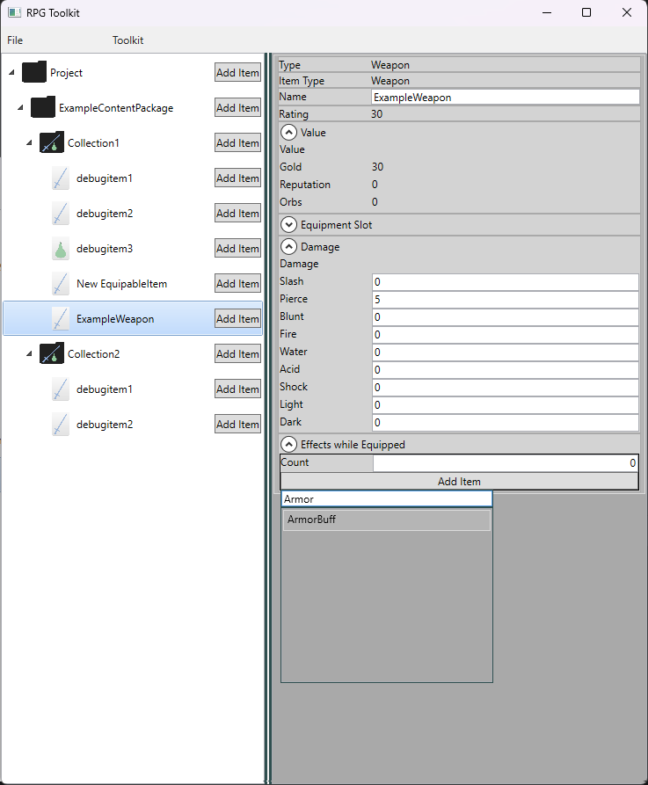Open the File menu

[x=15, y=40]
